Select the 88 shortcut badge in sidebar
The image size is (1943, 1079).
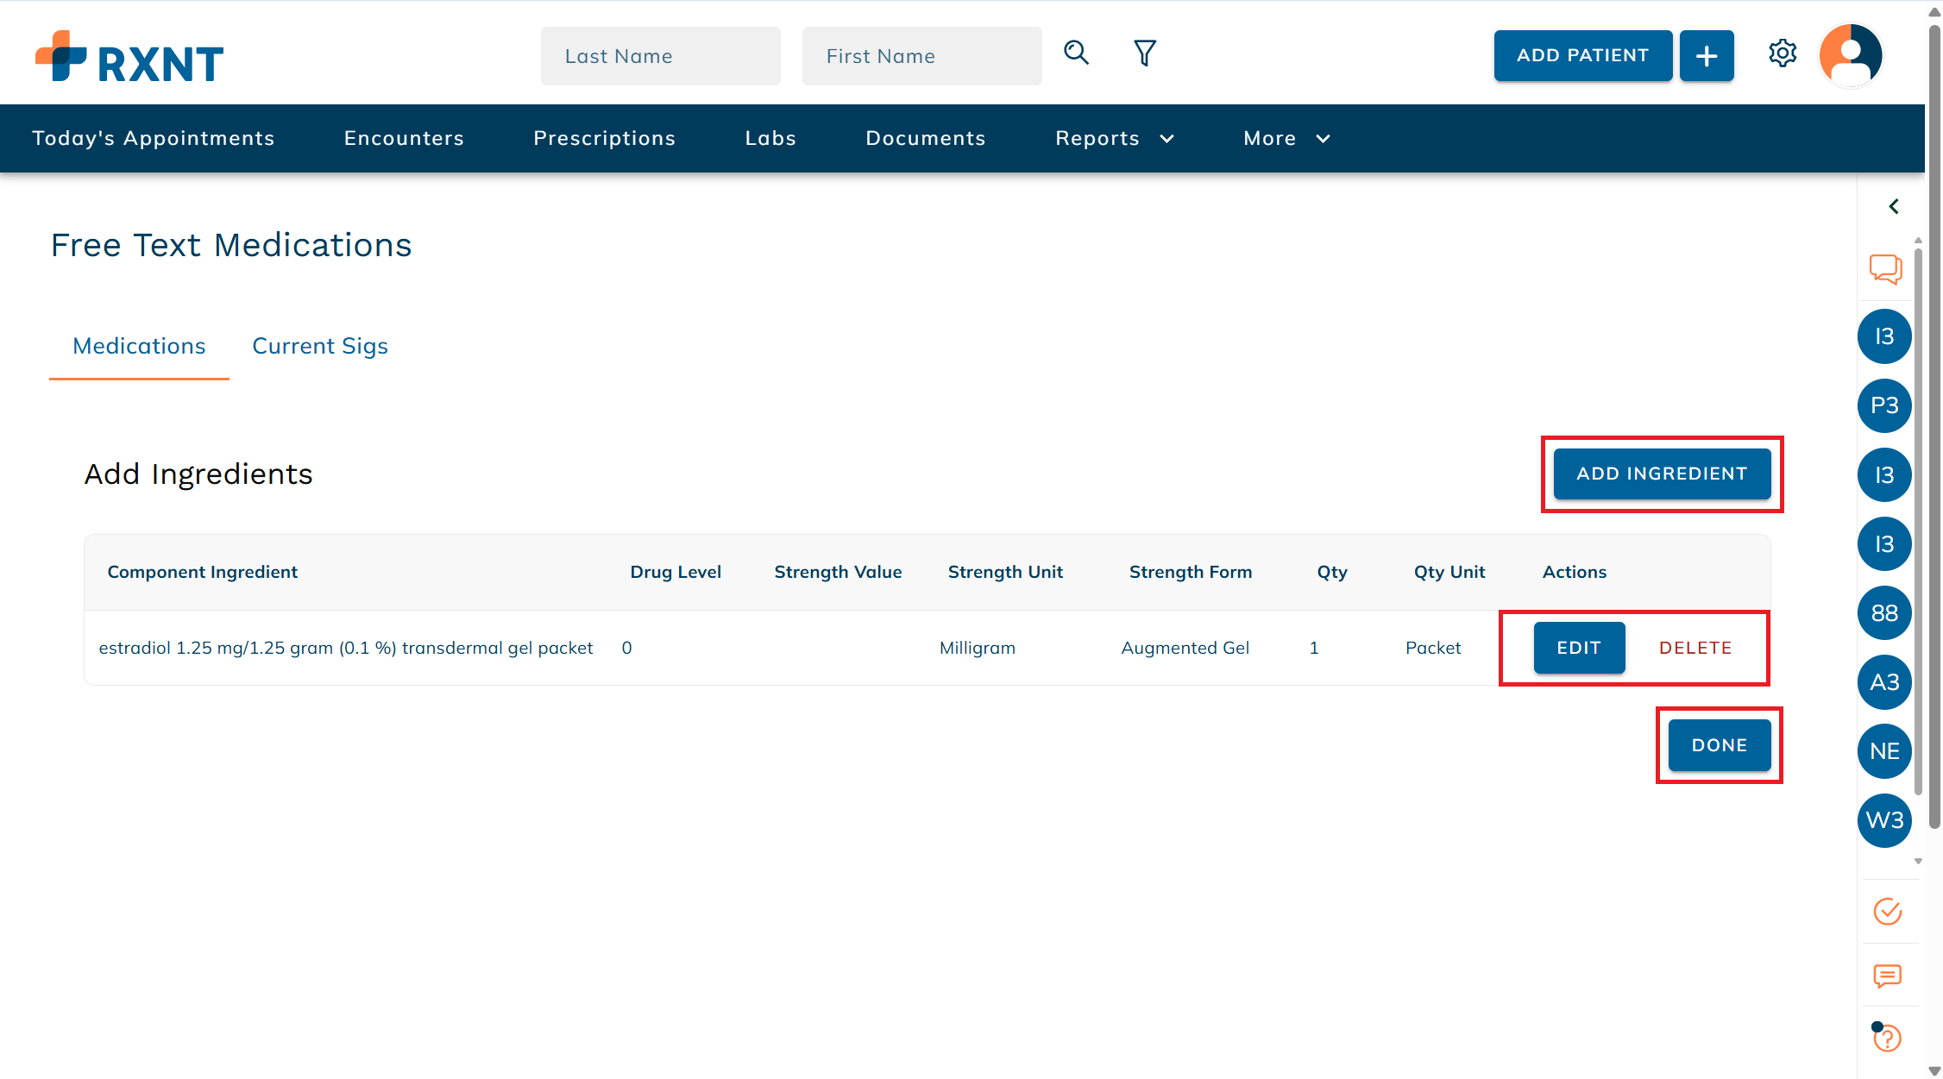[x=1884, y=612]
